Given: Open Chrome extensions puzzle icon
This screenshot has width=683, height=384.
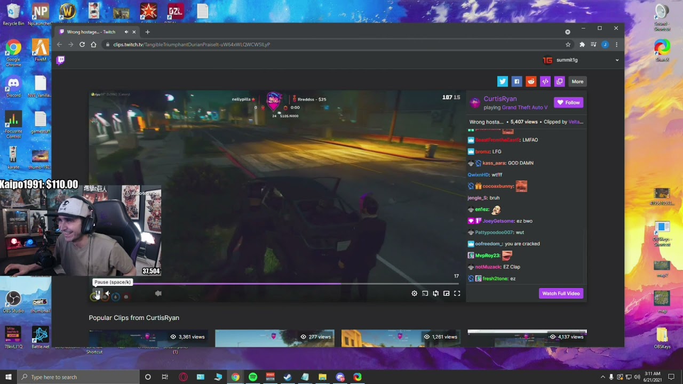Looking at the screenshot, I should point(582,44).
